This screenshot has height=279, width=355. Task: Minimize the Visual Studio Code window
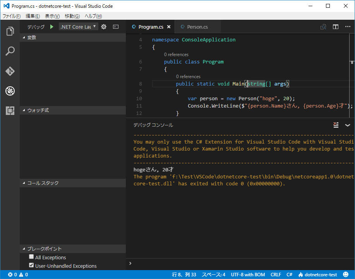[310, 6]
